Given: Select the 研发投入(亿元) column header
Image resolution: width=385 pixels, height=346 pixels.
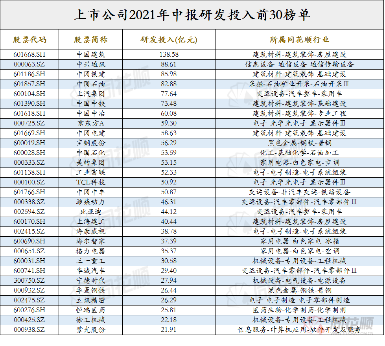Looking at the screenshot, I should click(x=169, y=40).
